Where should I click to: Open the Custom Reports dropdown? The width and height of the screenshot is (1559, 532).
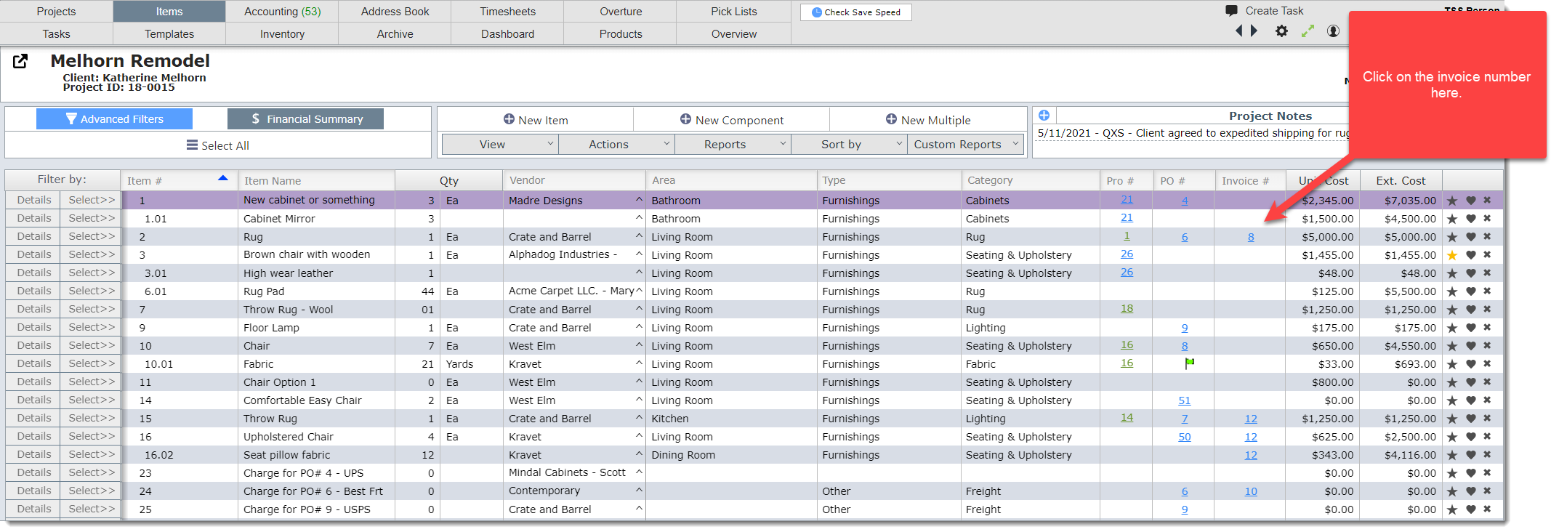pos(965,144)
